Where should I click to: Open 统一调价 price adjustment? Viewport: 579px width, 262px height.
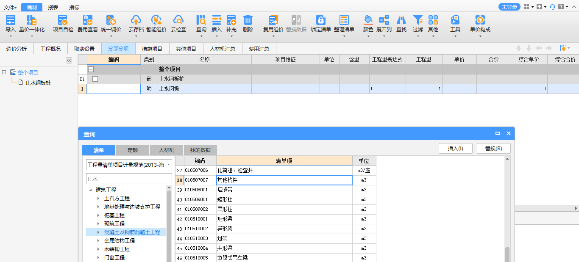(x=111, y=24)
